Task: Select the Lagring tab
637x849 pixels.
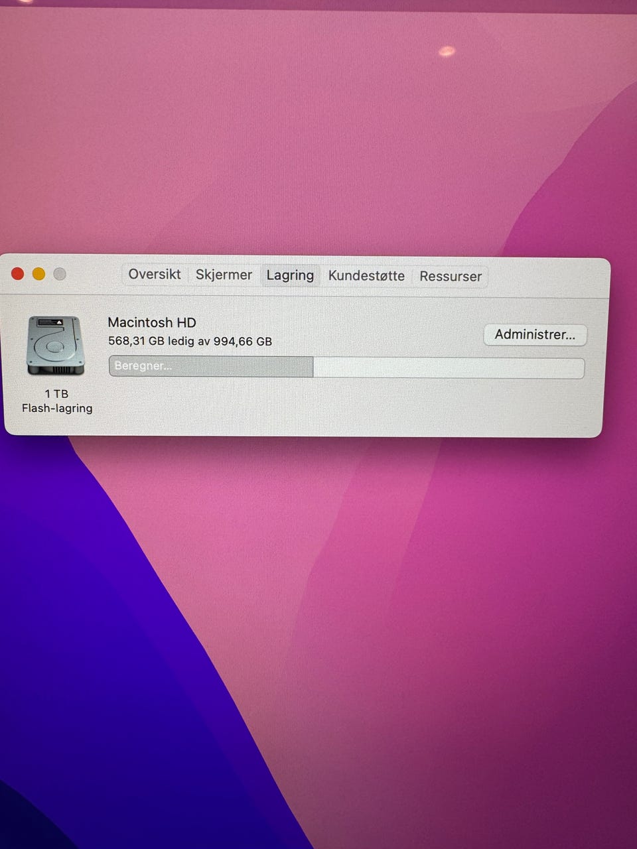Action: click(290, 275)
